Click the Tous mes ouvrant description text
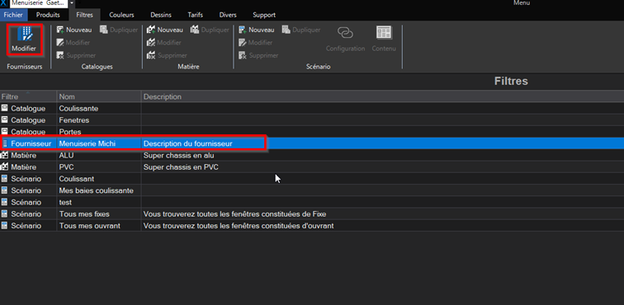 (239, 226)
